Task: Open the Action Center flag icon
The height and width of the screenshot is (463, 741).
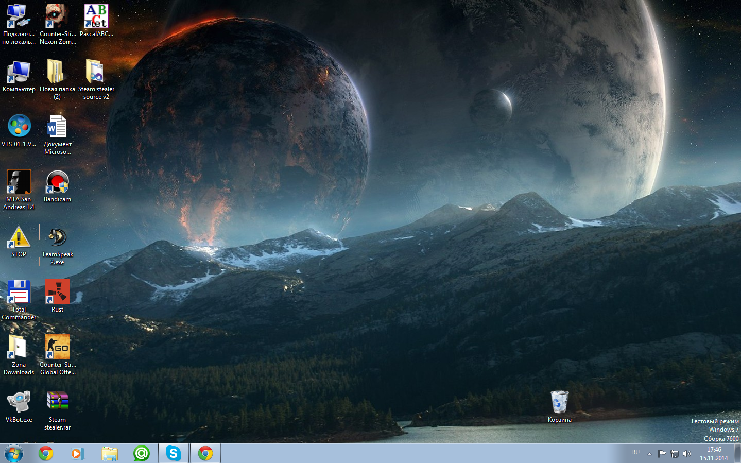Action: click(x=662, y=454)
